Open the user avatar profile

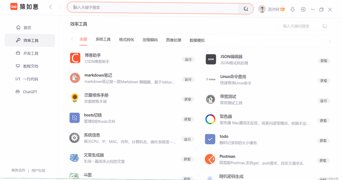262,9
